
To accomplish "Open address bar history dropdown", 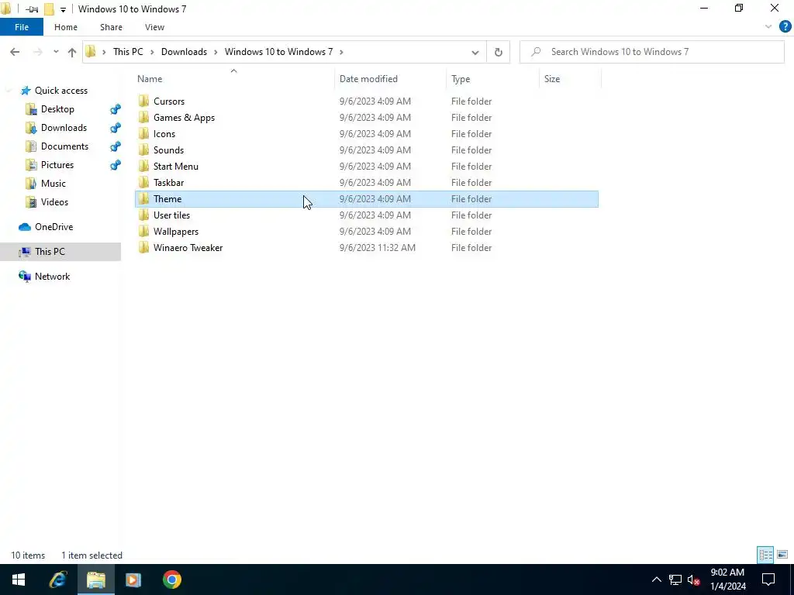I will 475,52.
